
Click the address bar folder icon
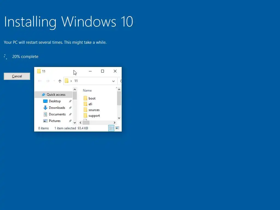click(67, 81)
